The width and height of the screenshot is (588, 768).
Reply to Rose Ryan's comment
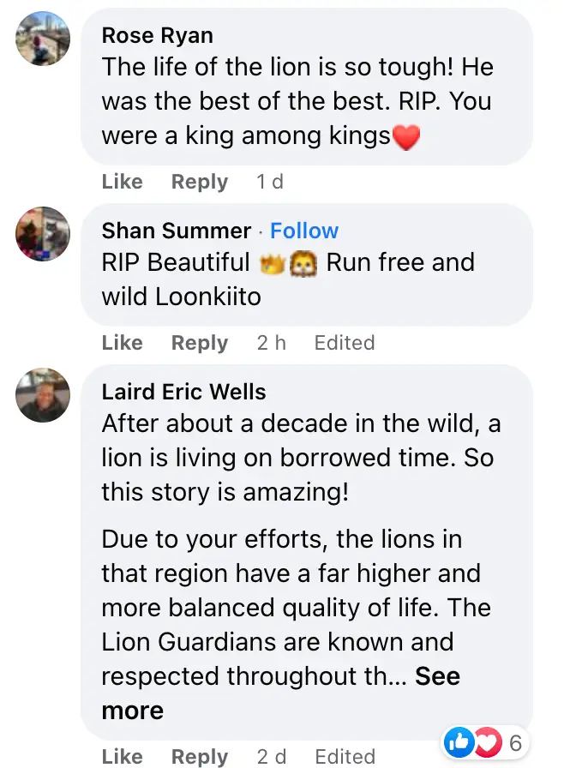coord(199,182)
